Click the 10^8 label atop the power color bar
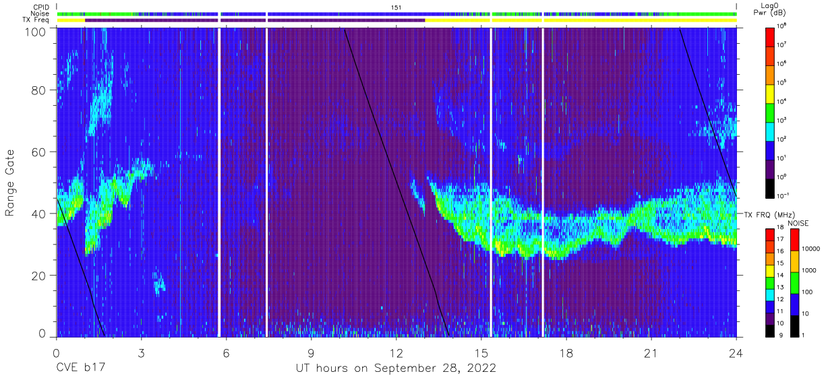This screenshot has height=382, width=828. 782,26
